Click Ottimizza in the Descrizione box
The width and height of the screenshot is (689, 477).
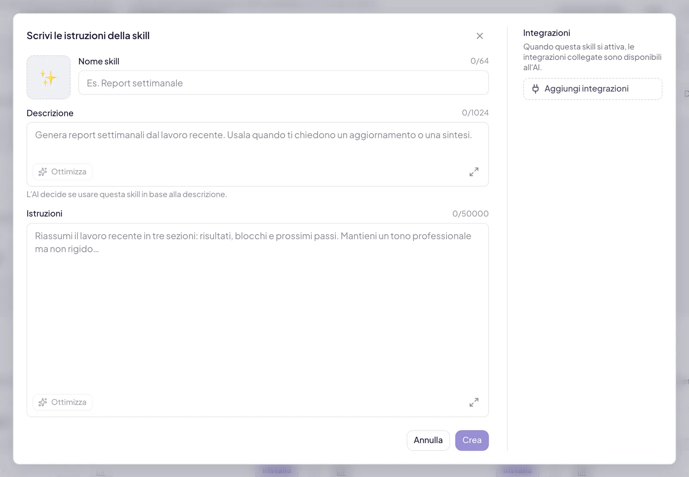[x=62, y=172]
